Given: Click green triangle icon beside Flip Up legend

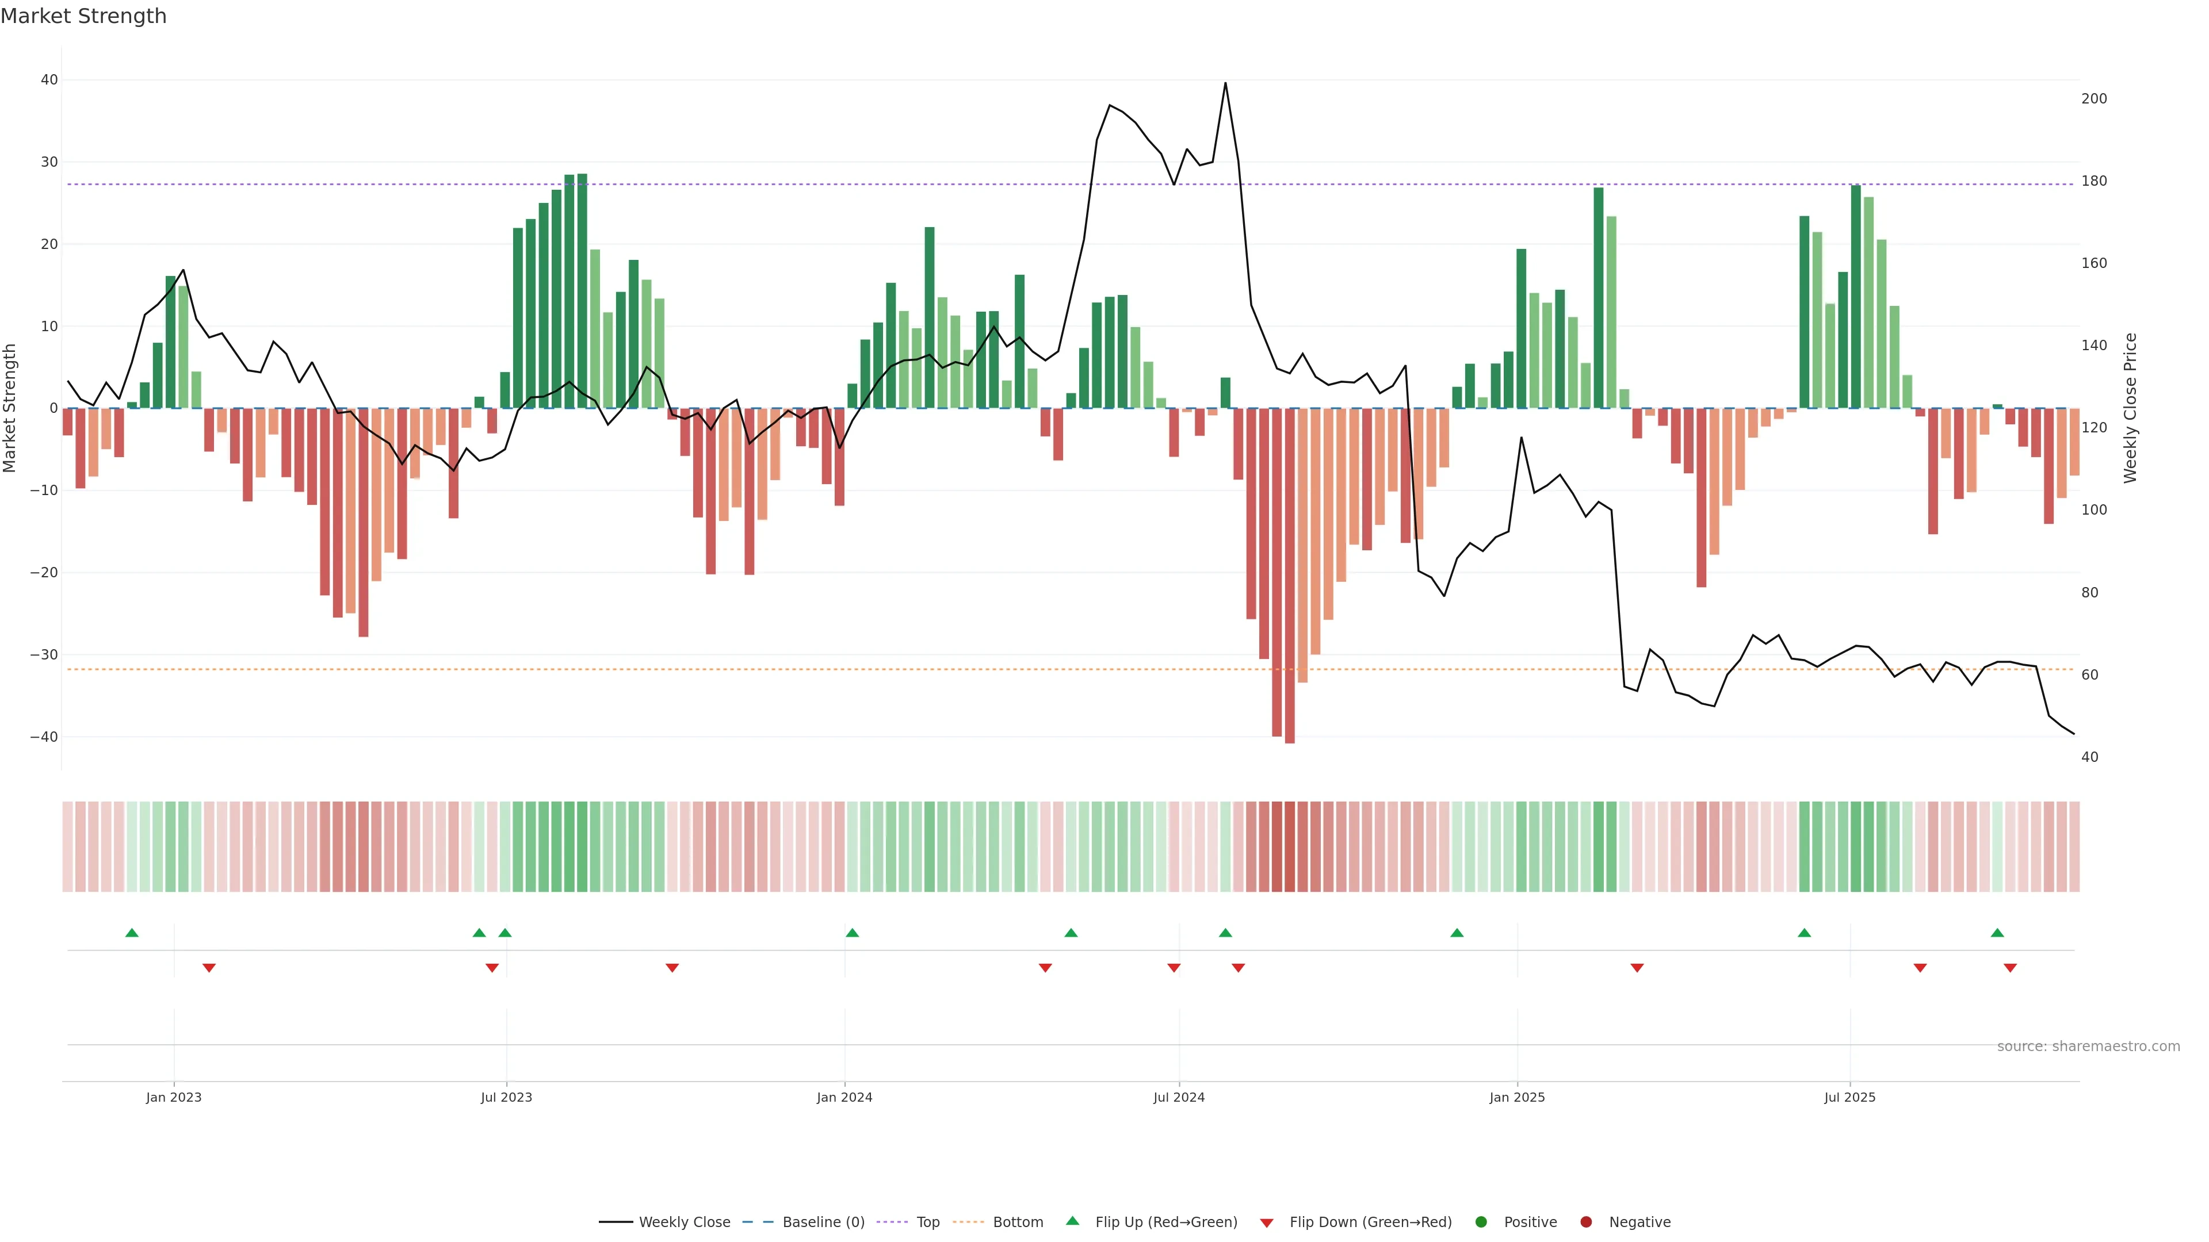Looking at the screenshot, I should [1072, 1221].
